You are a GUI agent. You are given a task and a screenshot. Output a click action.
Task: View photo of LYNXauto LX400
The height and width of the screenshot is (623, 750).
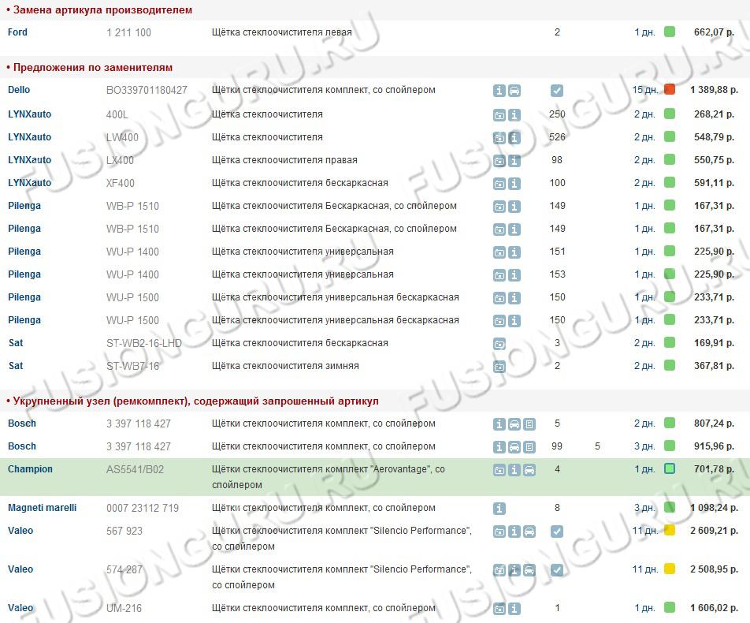click(499, 161)
